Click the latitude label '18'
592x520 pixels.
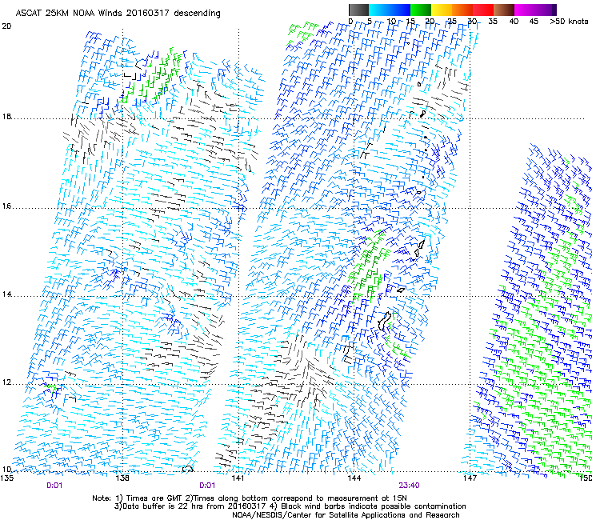[6, 116]
